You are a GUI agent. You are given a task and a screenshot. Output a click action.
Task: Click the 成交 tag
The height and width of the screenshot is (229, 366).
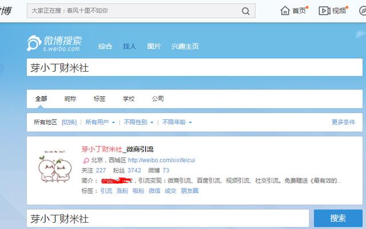[x=170, y=191]
